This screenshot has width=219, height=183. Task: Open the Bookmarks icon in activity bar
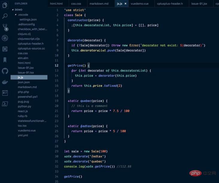[5, 60]
